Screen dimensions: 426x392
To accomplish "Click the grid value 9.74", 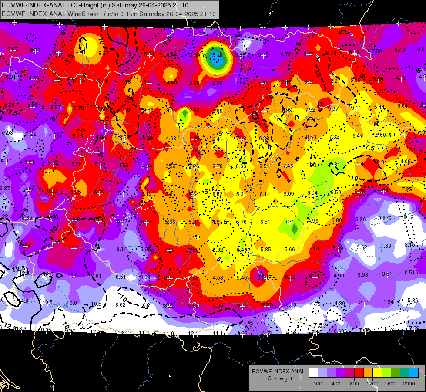I will (x=332, y=53).
